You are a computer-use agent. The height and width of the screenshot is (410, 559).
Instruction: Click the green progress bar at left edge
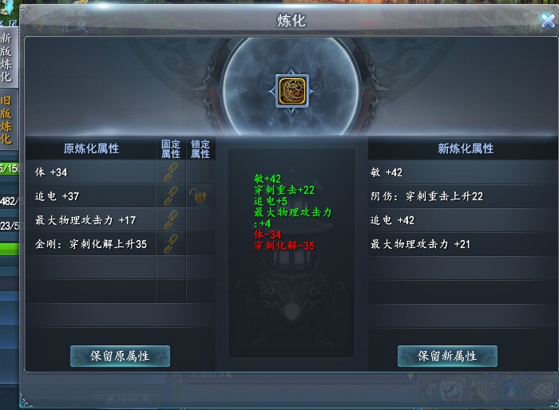pos(10,249)
